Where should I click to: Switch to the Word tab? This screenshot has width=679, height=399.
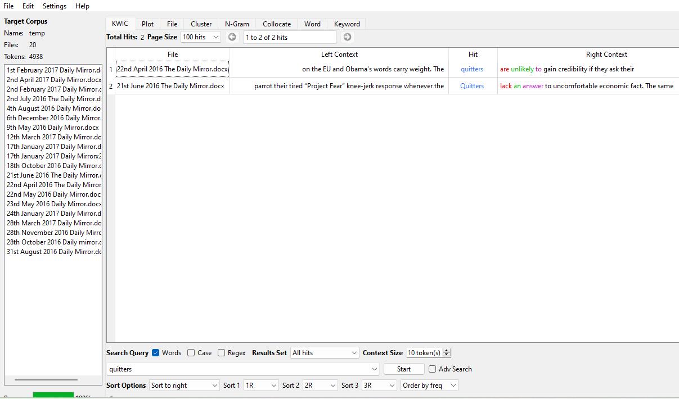click(x=312, y=24)
